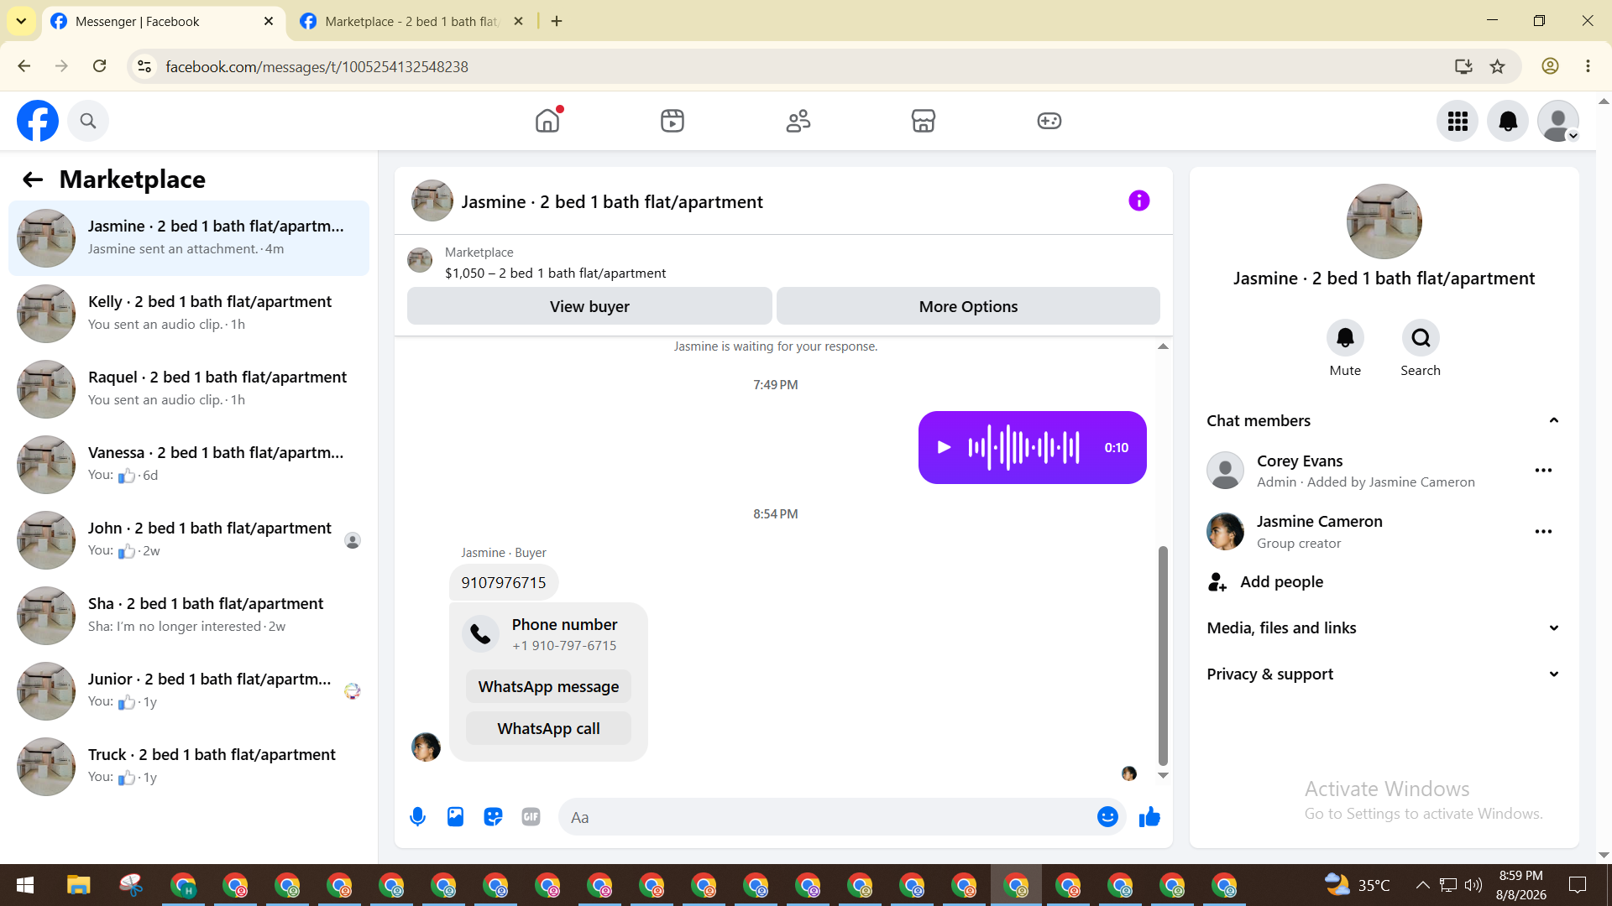The image size is (1612, 906).
Task: Click the audio clip waveform
Action: (x=1023, y=447)
